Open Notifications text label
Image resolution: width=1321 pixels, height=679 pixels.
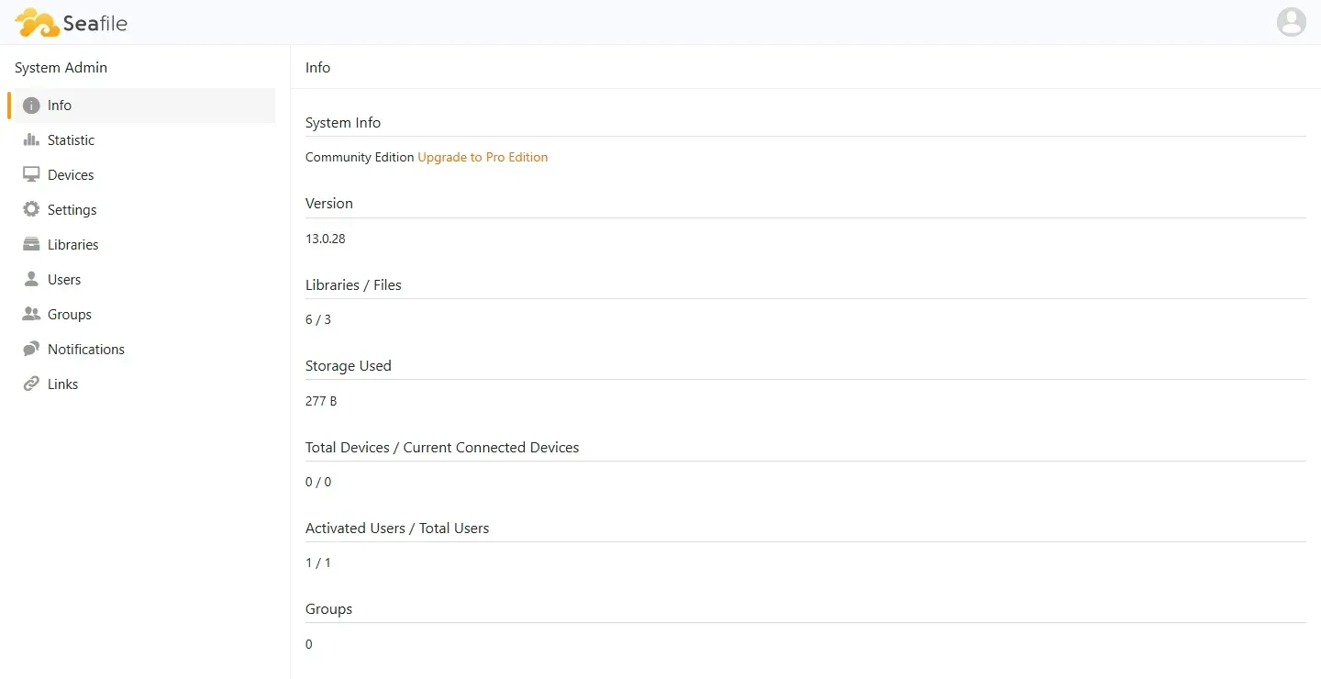(86, 350)
